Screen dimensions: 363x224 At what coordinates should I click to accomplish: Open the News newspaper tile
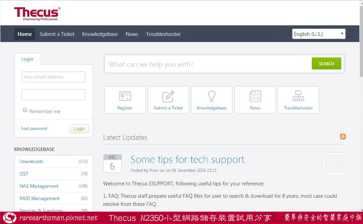(255, 100)
